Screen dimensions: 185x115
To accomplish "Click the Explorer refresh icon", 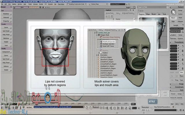I will [109, 16].
